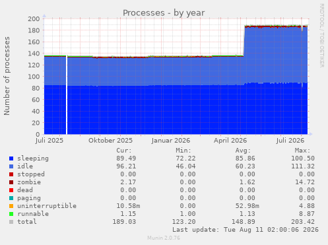Click runnable minimum value 1.00
Screen dimensions: 328x245
click(187, 214)
